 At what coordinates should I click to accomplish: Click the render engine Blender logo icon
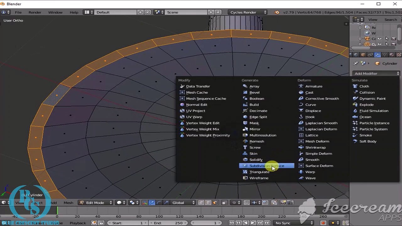tap(277, 12)
